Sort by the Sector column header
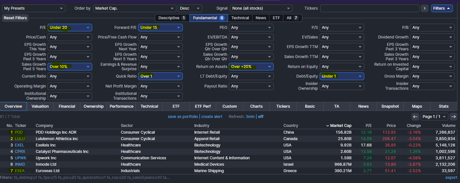The width and height of the screenshot is (460, 183). coord(127,126)
